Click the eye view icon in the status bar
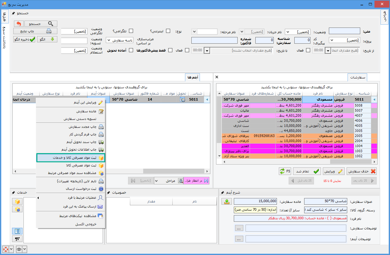Screen dimensions: 390x255 pos(19,249)
